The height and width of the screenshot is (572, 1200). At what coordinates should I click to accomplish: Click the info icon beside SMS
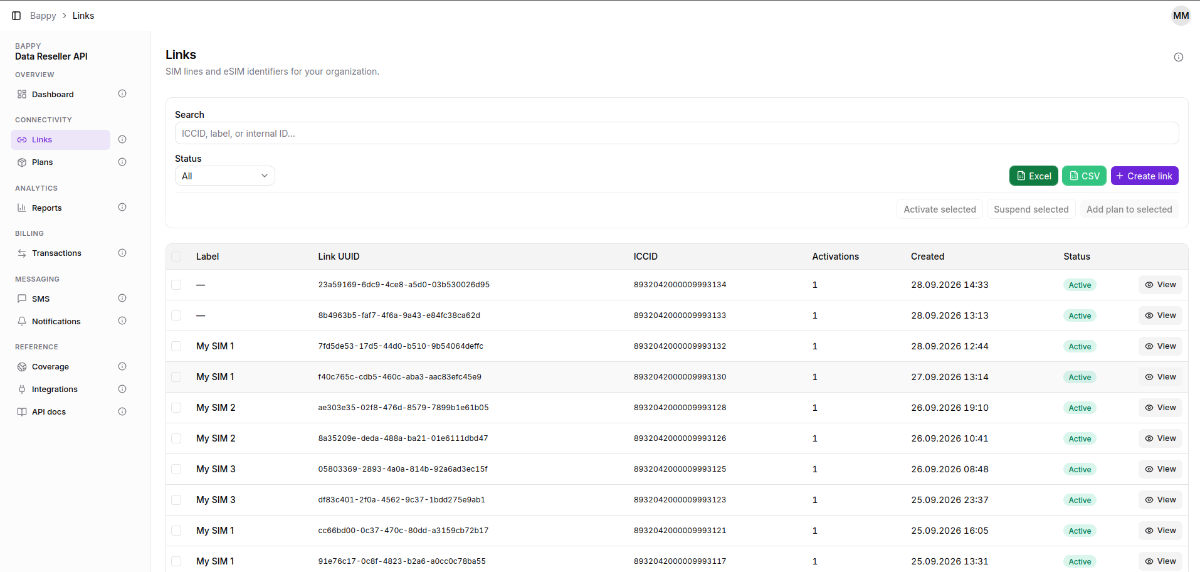point(122,299)
